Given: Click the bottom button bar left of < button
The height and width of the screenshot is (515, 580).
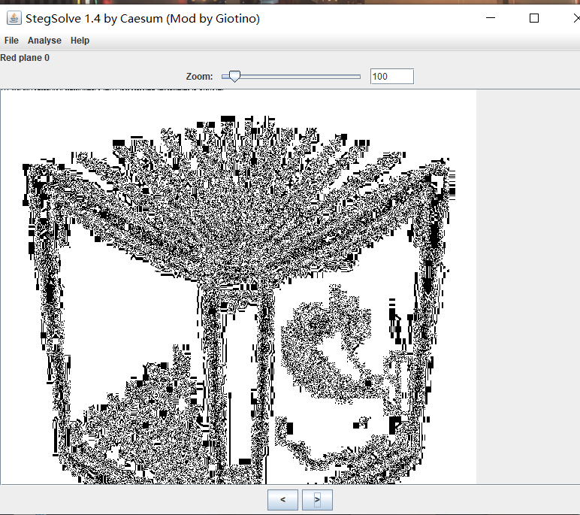Looking at the screenshot, I should coord(135,499).
